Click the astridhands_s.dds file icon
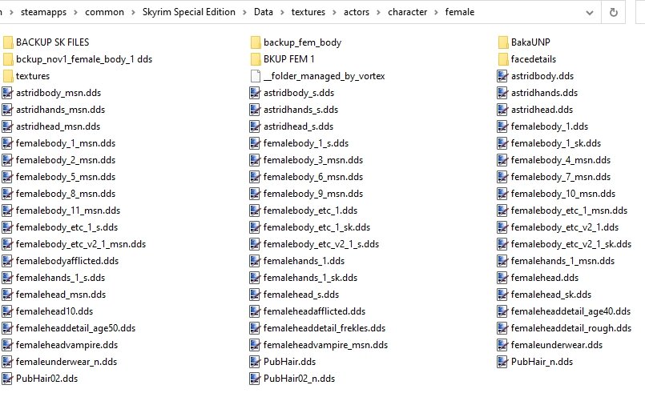The height and width of the screenshot is (393, 645). tap(255, 110)
